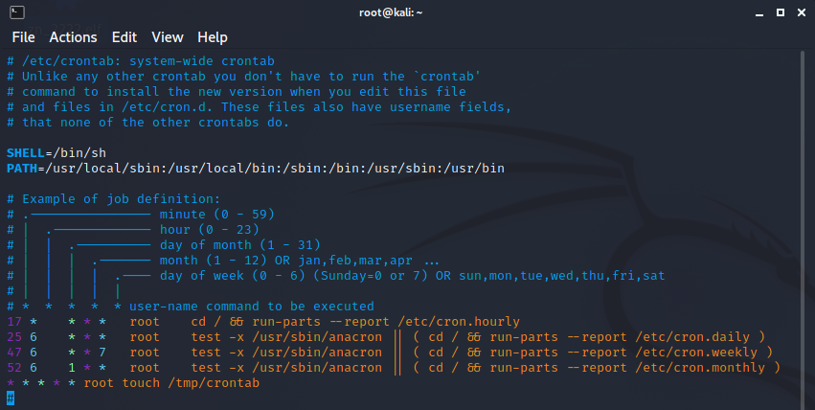
Task: Click the PATH variable line
Action: [x=255, y=169]
